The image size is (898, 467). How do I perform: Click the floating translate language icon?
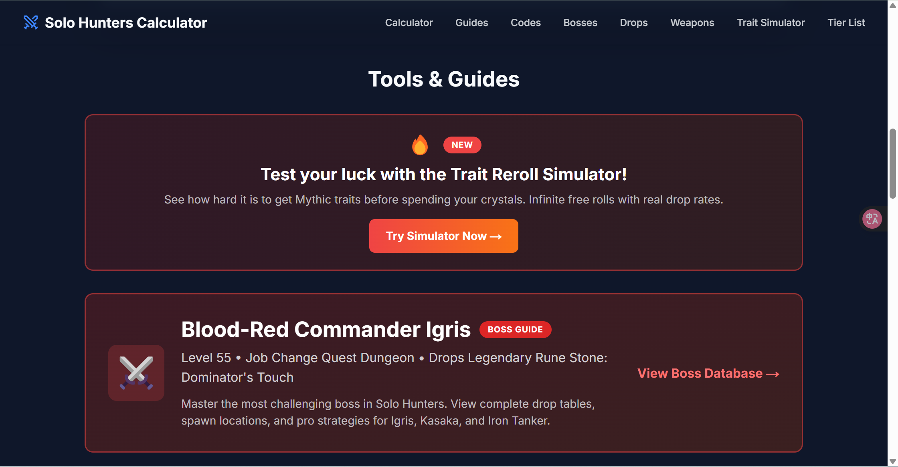(872, 219)
